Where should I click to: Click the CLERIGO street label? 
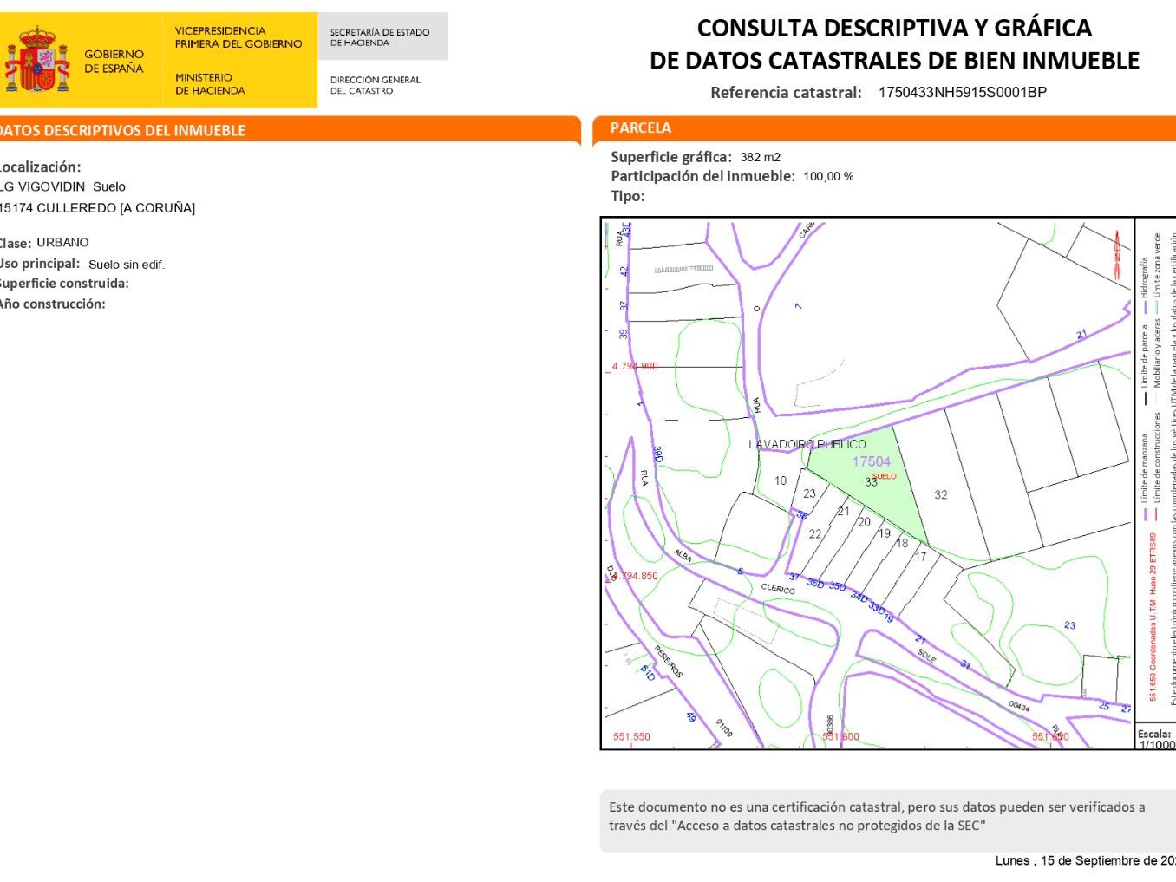(x=778, y=589)
